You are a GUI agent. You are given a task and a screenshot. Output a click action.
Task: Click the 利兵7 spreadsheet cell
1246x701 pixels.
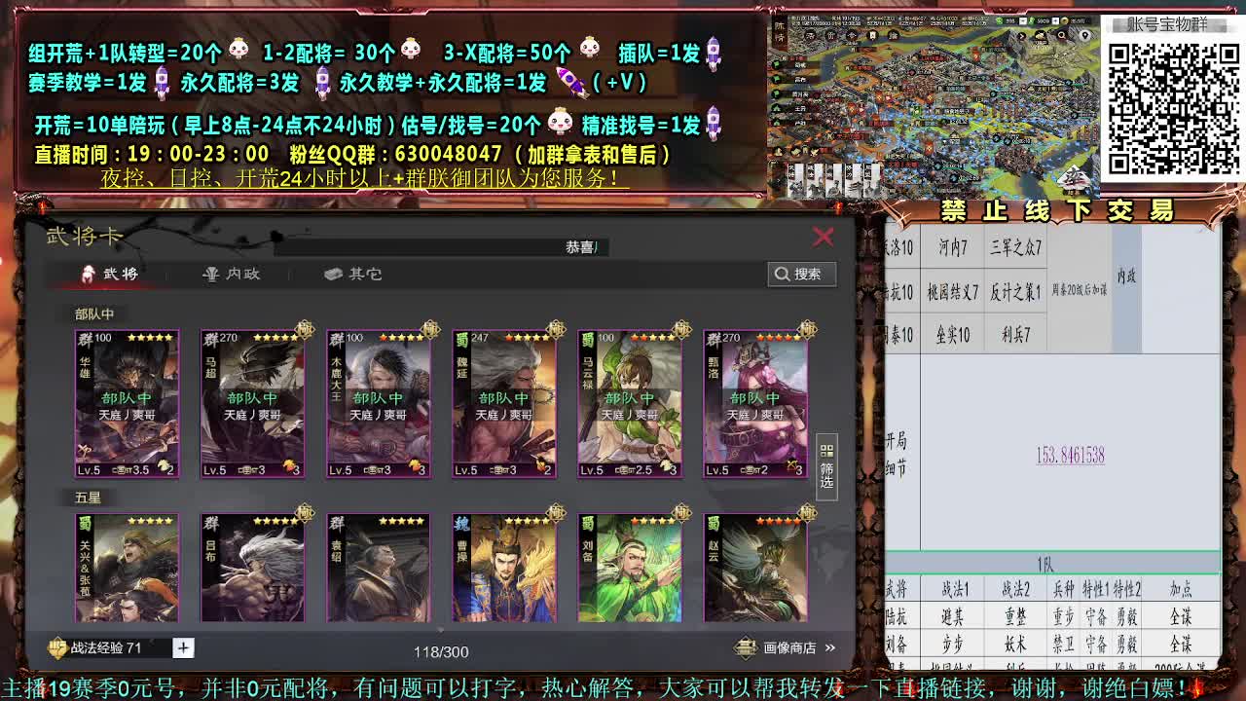(x=1015, y=335)
